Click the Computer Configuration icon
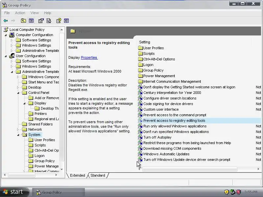 tap(12, 35)
